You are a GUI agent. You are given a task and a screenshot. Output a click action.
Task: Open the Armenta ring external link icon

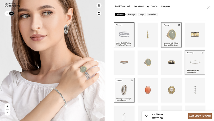(179, 25)
